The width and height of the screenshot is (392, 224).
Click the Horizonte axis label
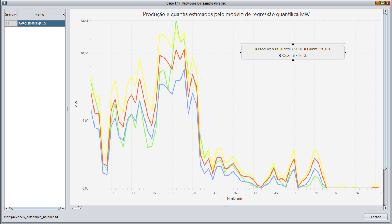point(235,199)
